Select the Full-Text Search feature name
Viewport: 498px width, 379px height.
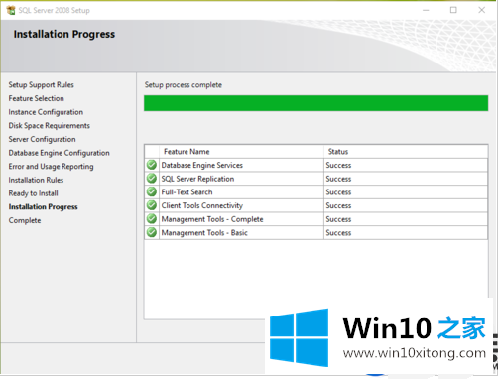(x=187, y=192)
